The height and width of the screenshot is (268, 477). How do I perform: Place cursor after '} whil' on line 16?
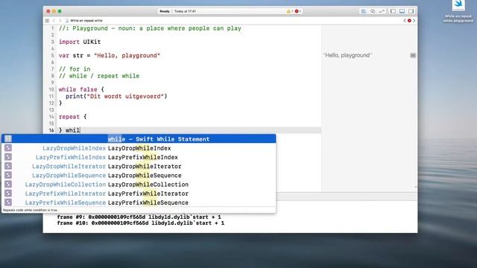tap(80, 130)
